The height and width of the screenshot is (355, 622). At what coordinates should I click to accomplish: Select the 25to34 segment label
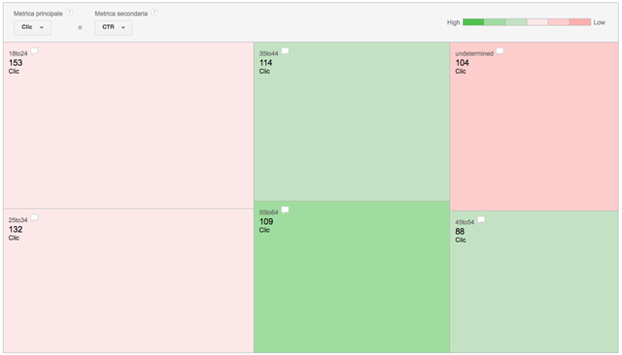coord(18,220)
